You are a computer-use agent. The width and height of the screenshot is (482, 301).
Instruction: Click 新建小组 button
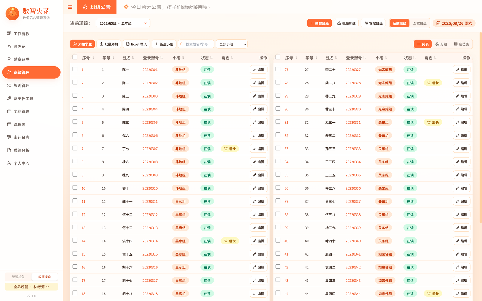tap(164, 44)
